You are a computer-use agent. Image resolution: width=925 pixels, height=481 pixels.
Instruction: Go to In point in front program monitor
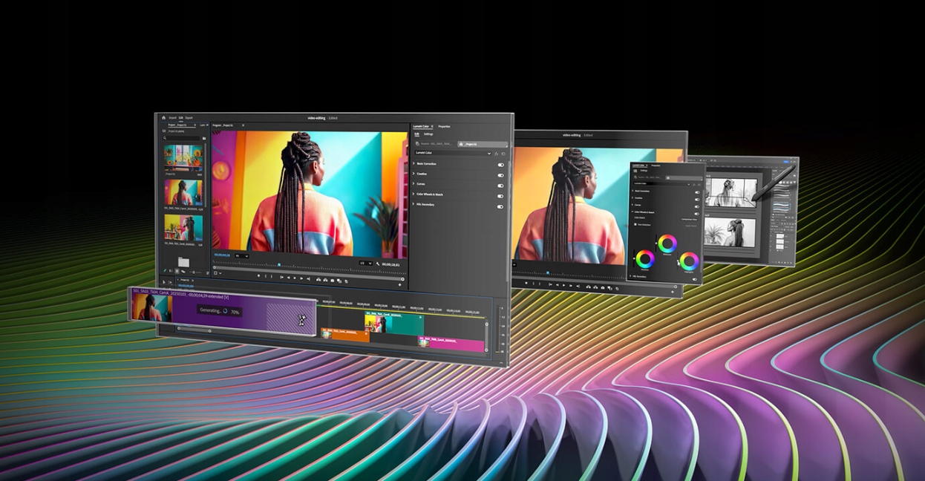pos(281,278)
